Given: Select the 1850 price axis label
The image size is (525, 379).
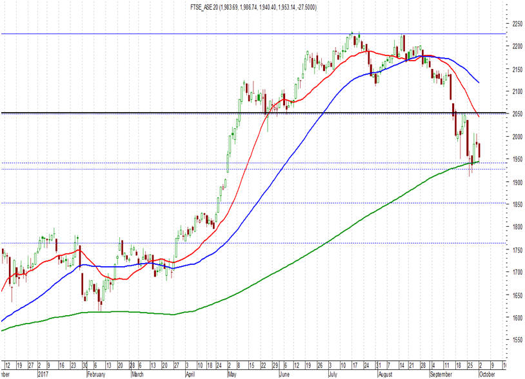Looking at the screenshot, I should (x=517, y=204).
